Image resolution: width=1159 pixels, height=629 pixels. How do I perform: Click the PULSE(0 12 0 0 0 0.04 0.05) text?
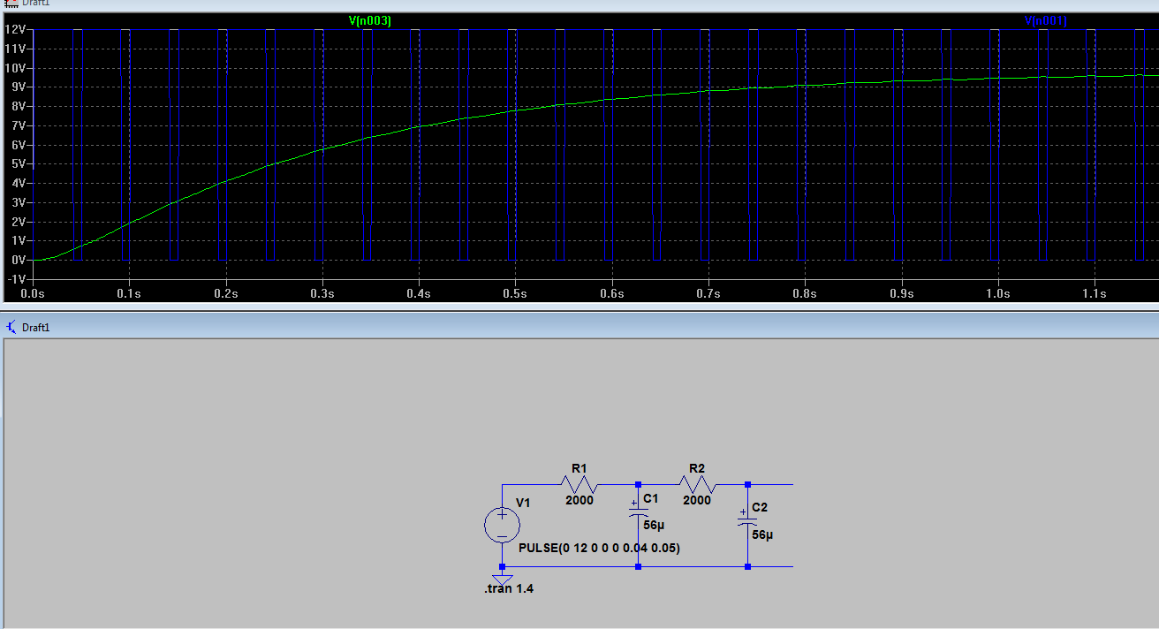(599, 549)
